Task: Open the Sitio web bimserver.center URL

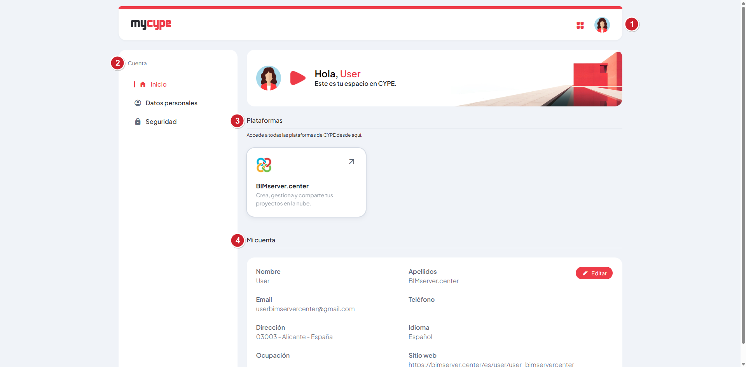Action: [x=491, y=364]
